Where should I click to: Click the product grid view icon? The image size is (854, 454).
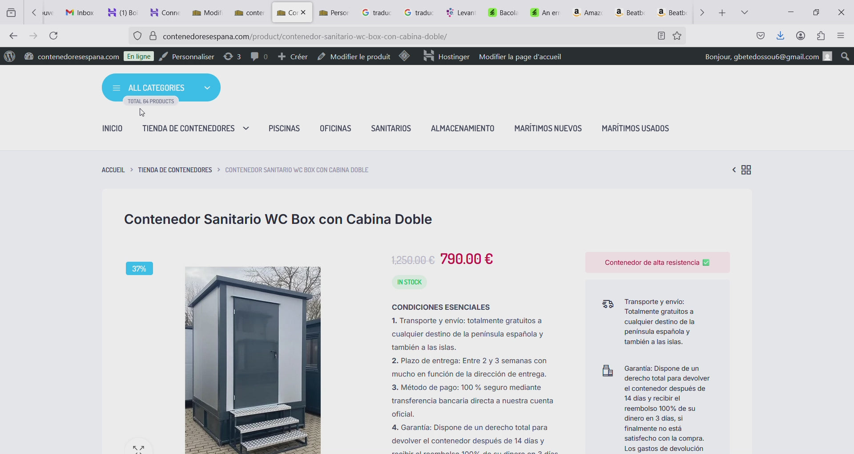(746, 170)
